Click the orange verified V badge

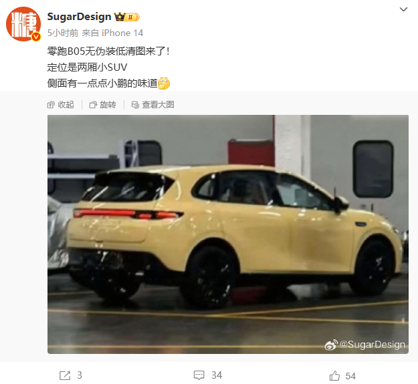36,37
